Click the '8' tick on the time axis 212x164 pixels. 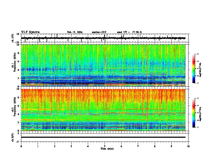[x=155, y=146]
